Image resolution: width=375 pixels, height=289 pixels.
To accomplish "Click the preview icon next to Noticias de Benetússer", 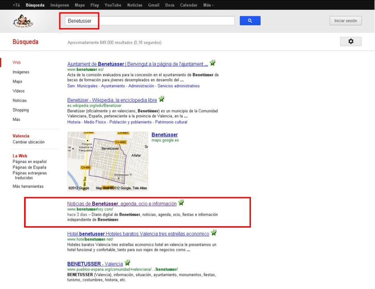I will [182, 203].
